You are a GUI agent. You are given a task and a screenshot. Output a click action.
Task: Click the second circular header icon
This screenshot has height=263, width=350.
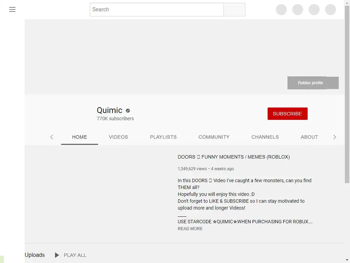(298, 10)
